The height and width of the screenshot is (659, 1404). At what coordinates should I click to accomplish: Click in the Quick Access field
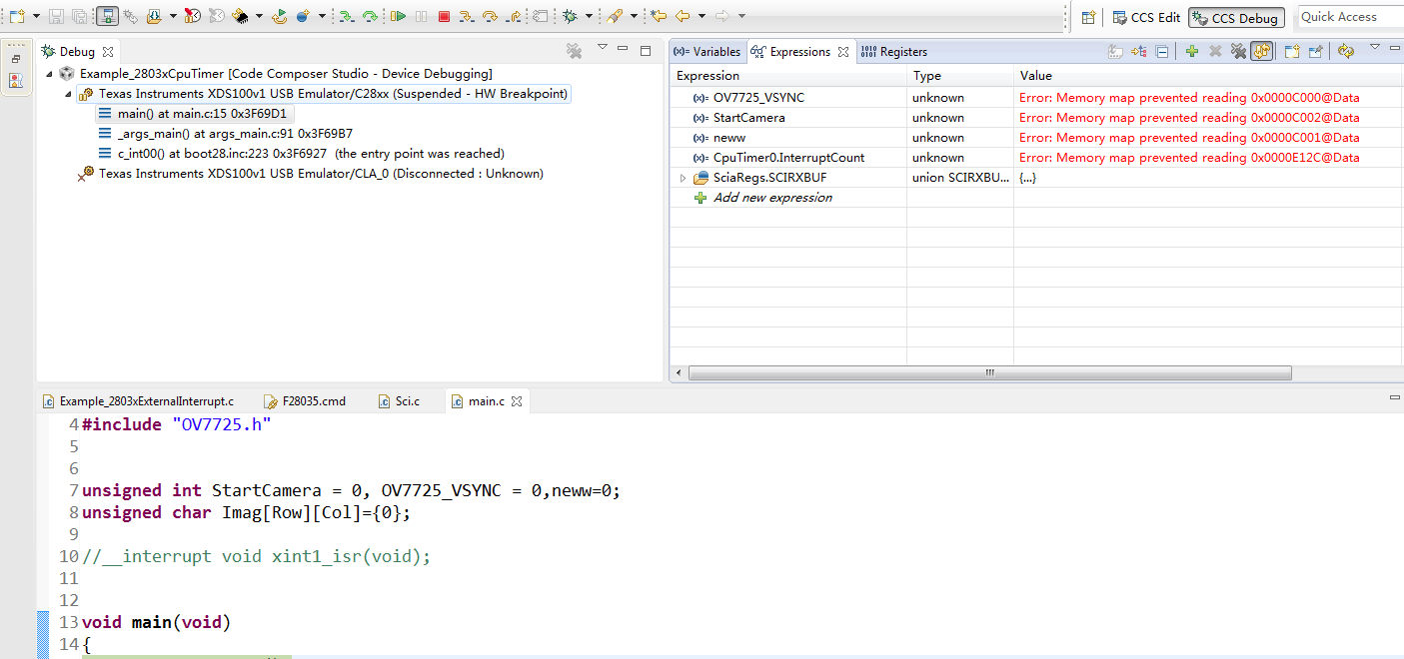1349,17
